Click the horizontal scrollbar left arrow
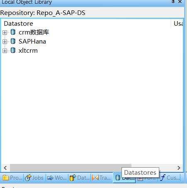 [x=5, y=168]
